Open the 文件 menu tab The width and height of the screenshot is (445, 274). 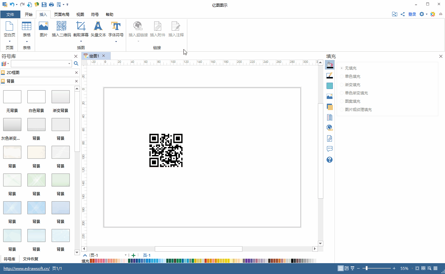10,14
